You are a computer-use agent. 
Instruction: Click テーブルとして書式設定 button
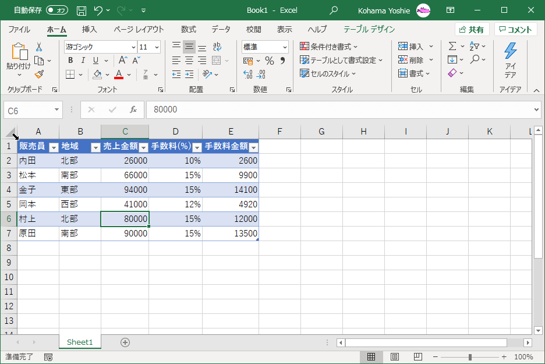point(341,60)
